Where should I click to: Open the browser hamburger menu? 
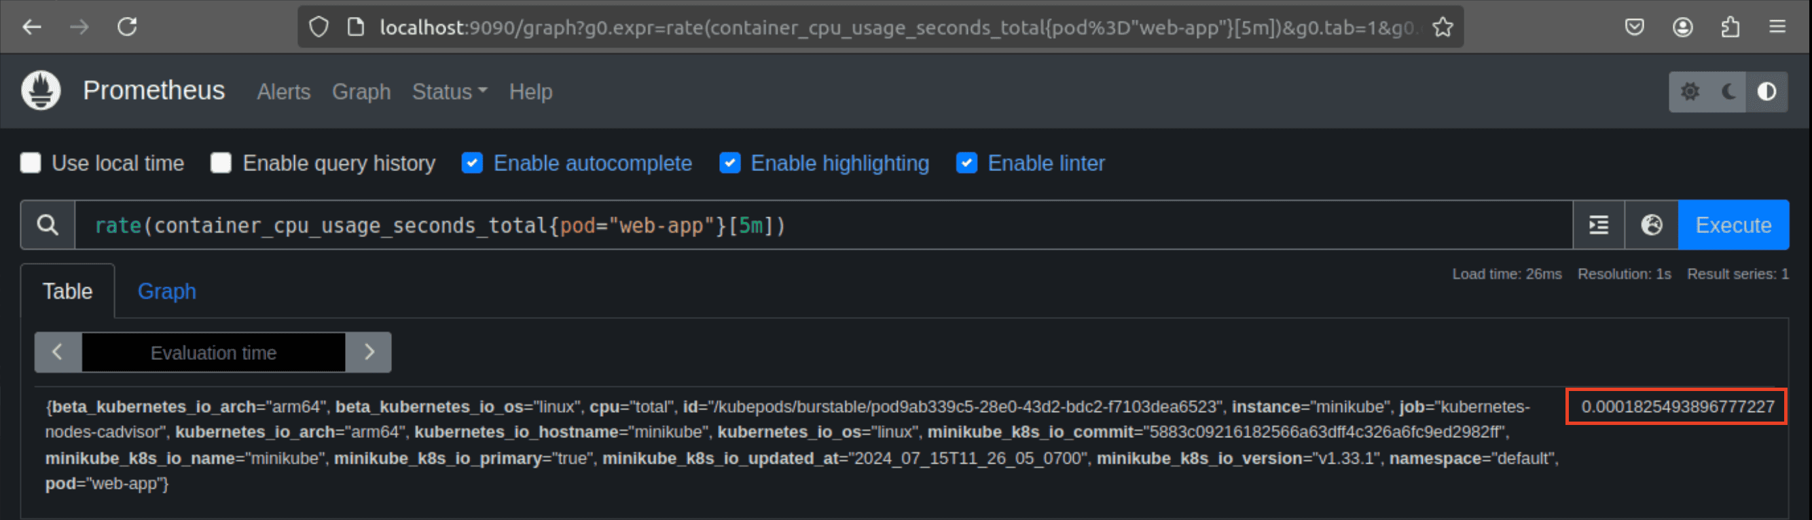[x=1777, y=26]
